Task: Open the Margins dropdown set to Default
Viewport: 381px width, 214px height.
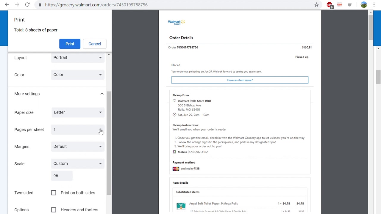Action: pos(78,147)
